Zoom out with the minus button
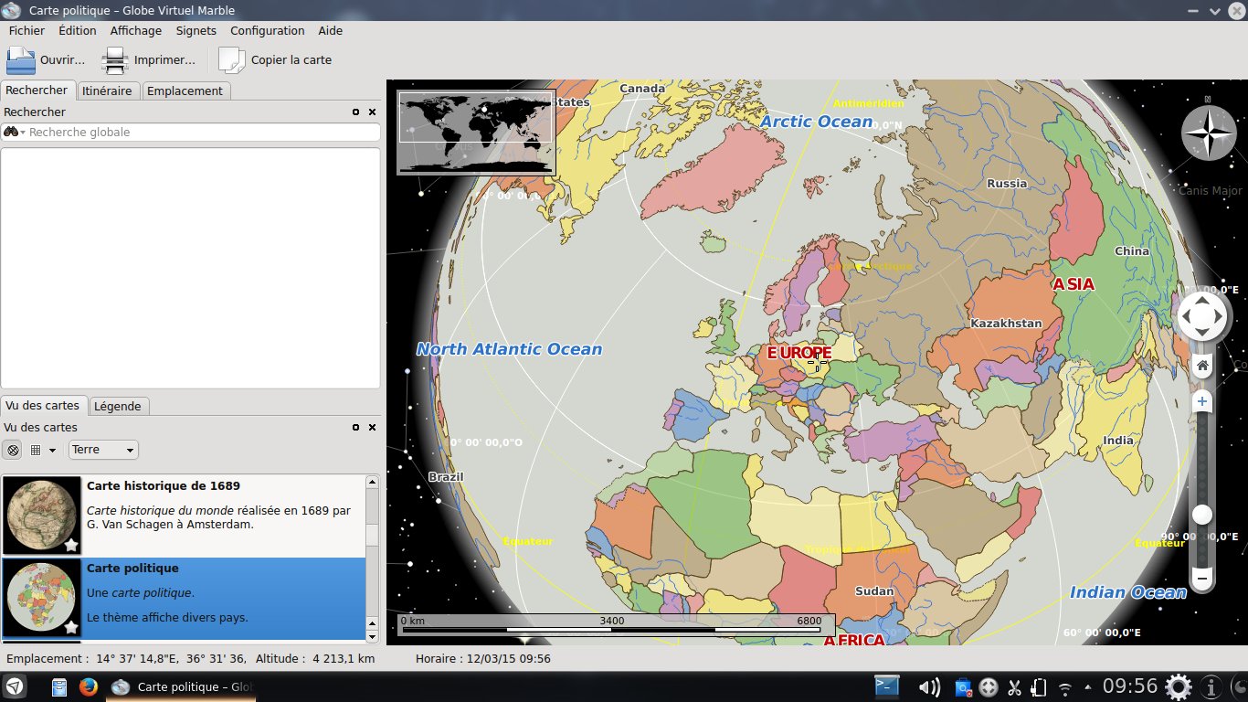This screenshot has height=702, width=1248. pyautogui.click(x=1202, y=578)
